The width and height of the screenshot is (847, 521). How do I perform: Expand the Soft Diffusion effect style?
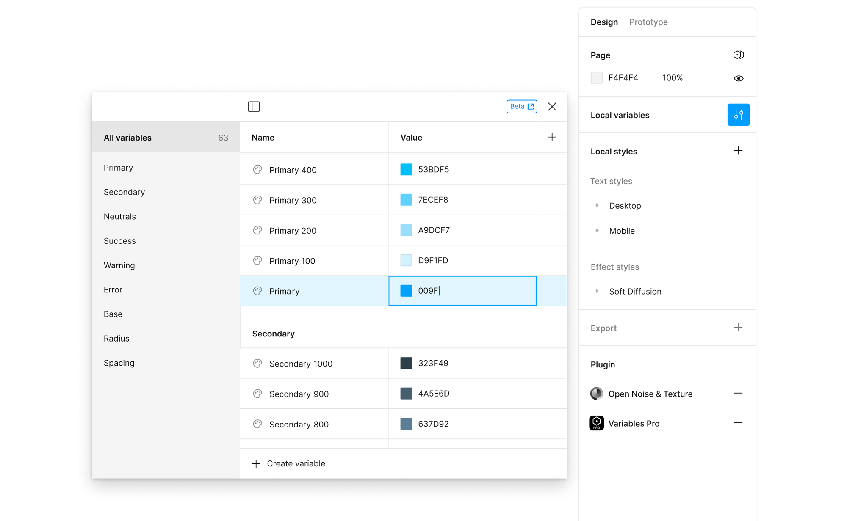tap(597, 291)
